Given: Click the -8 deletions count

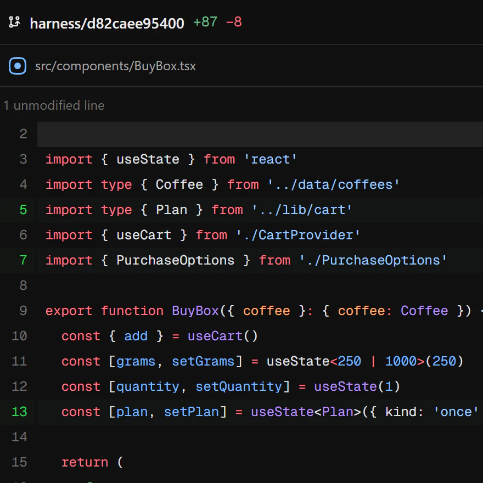Looking at the screenshot, I should [234, 22].
